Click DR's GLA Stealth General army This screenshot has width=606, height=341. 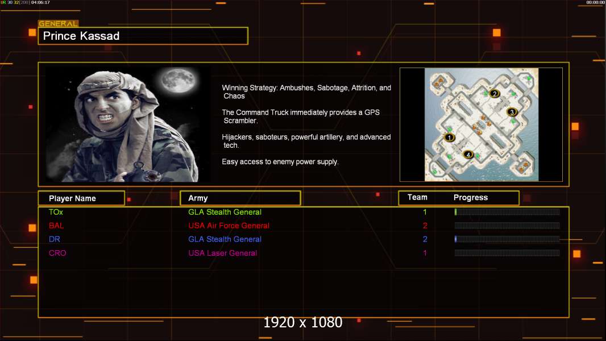[x=225, y=239]
